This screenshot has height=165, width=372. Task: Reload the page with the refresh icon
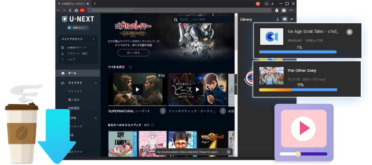click(x=70, y=10)
